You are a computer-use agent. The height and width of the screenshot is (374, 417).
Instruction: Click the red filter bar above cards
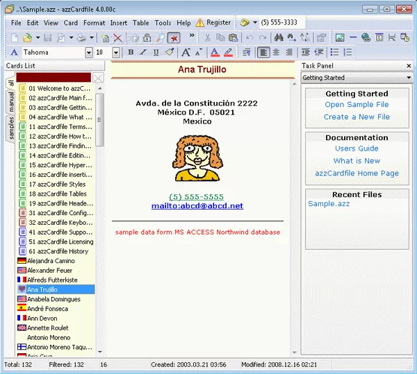[x=54, y=78]
